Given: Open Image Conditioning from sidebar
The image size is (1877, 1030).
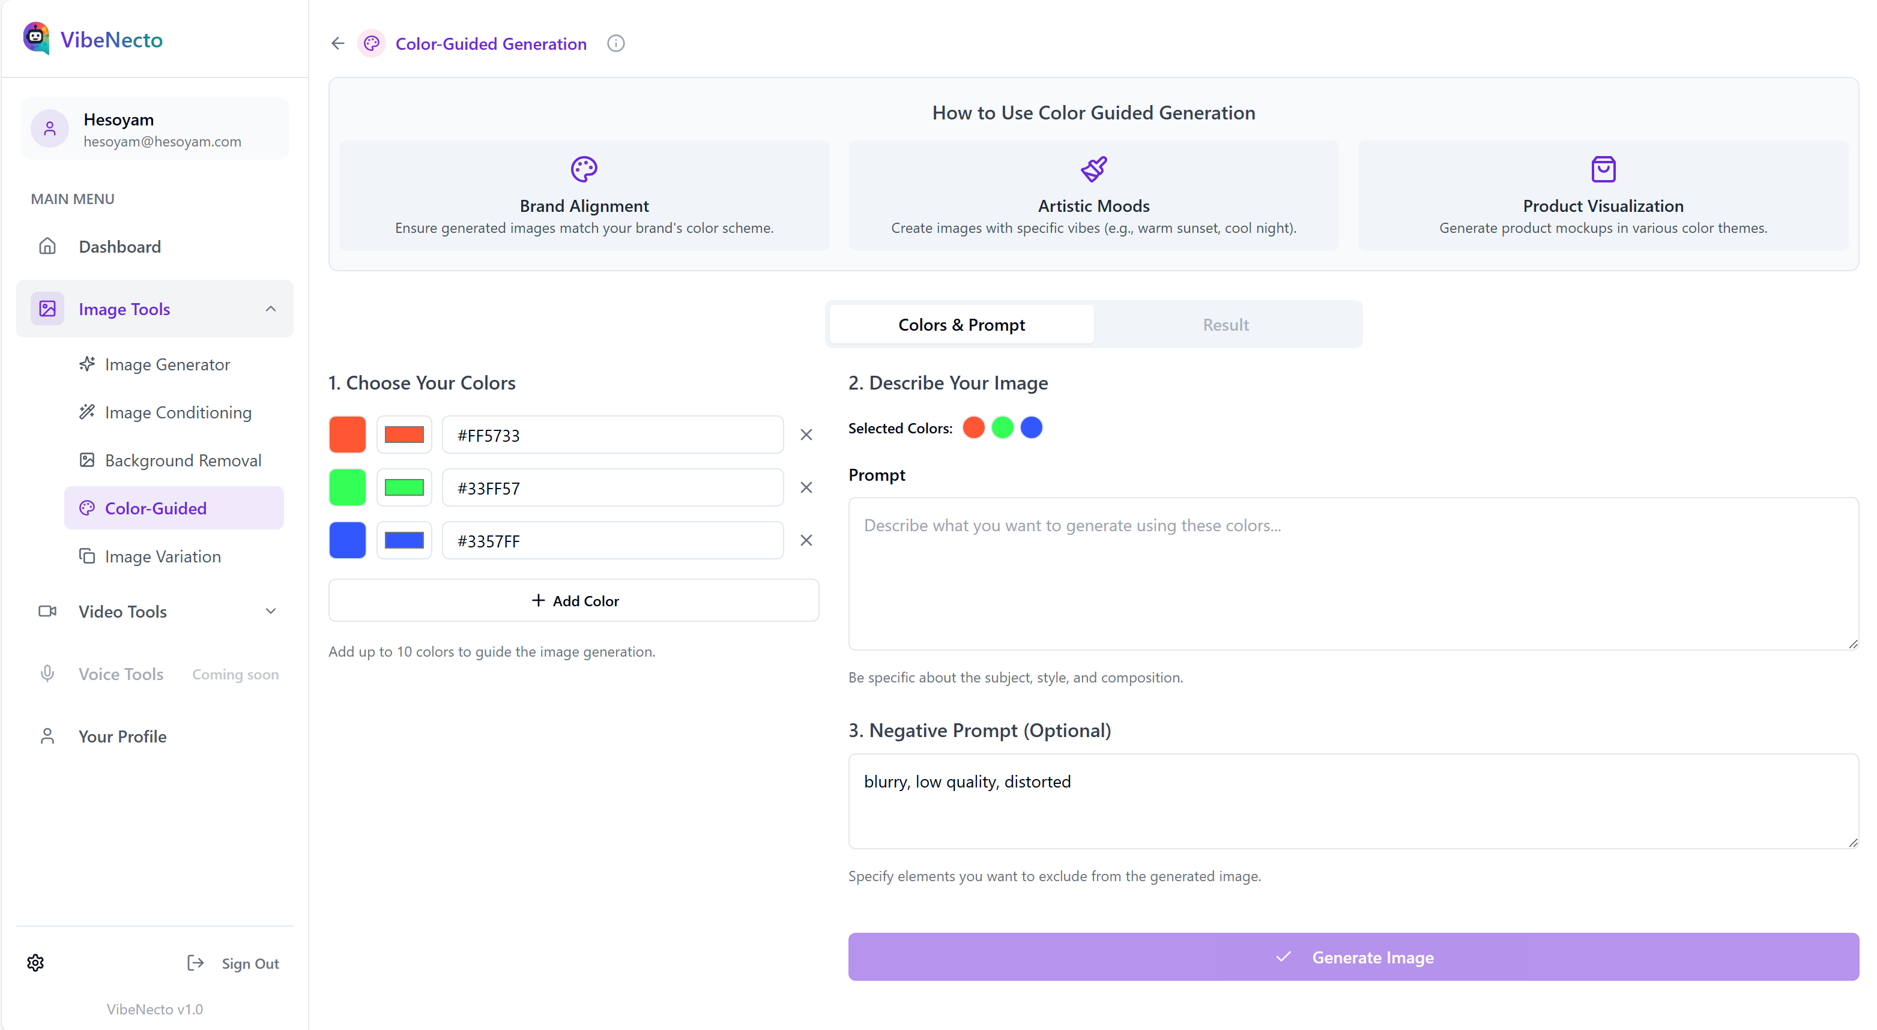Looking at the screenshot, I should click(x=177, y=412).
